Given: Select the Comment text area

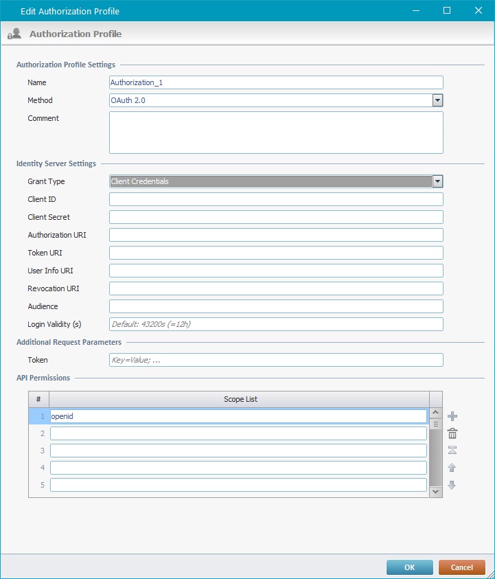Looking at the screenshot, I should [x=276, y=133].
